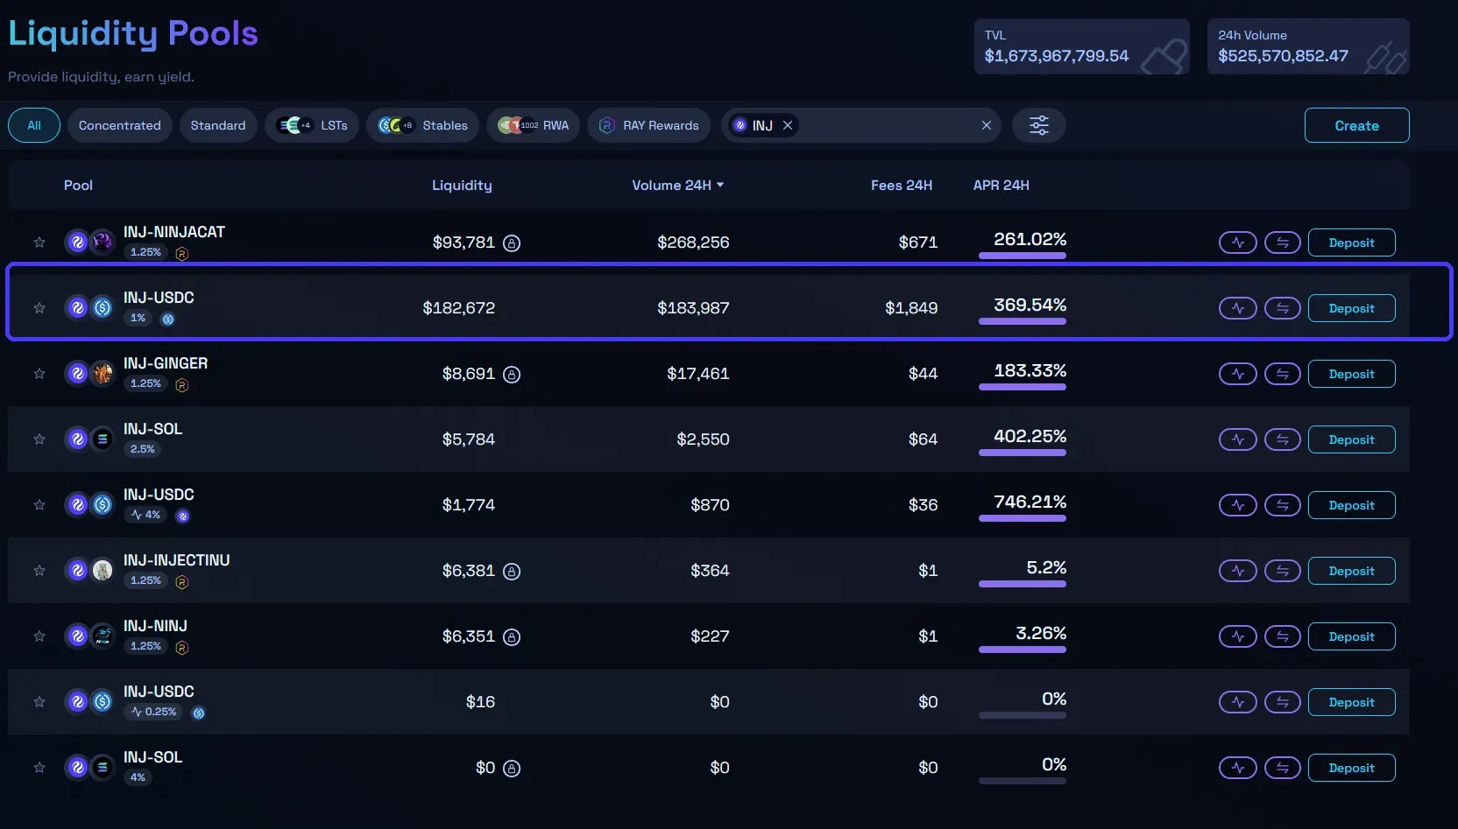Deposit into INJ-NINJACAT pool
The width and height of the screenshot is (1458, 829).
pyautogui.click(x=1351, y=242)
